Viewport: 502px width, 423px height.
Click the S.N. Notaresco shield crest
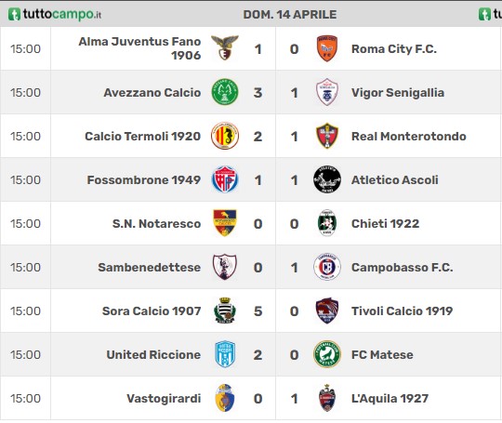[x=225, y=223]
